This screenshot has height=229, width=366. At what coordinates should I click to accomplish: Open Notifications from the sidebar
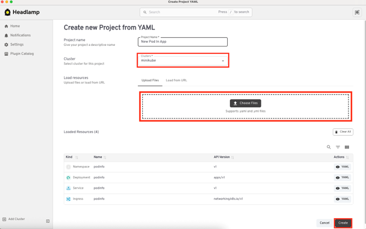click(20, 35)
